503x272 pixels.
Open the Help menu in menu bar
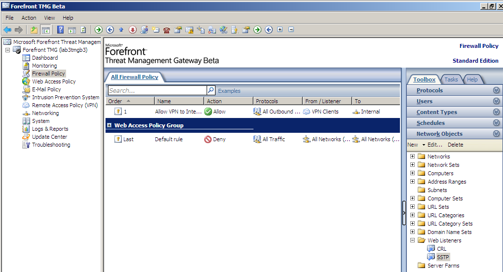(68, 18)
